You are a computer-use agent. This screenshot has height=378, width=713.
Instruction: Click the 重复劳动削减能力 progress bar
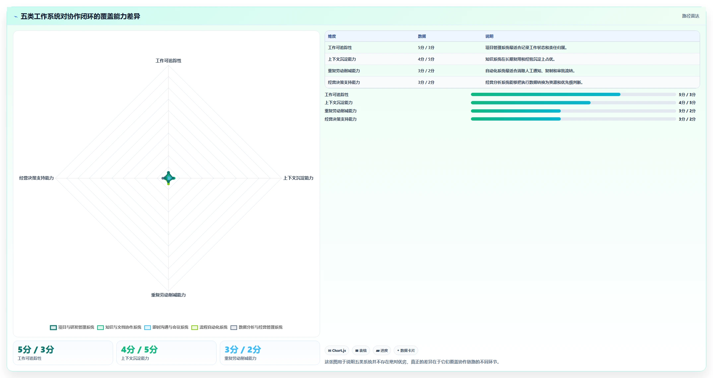pyautogui.click(x=573, y=111)
